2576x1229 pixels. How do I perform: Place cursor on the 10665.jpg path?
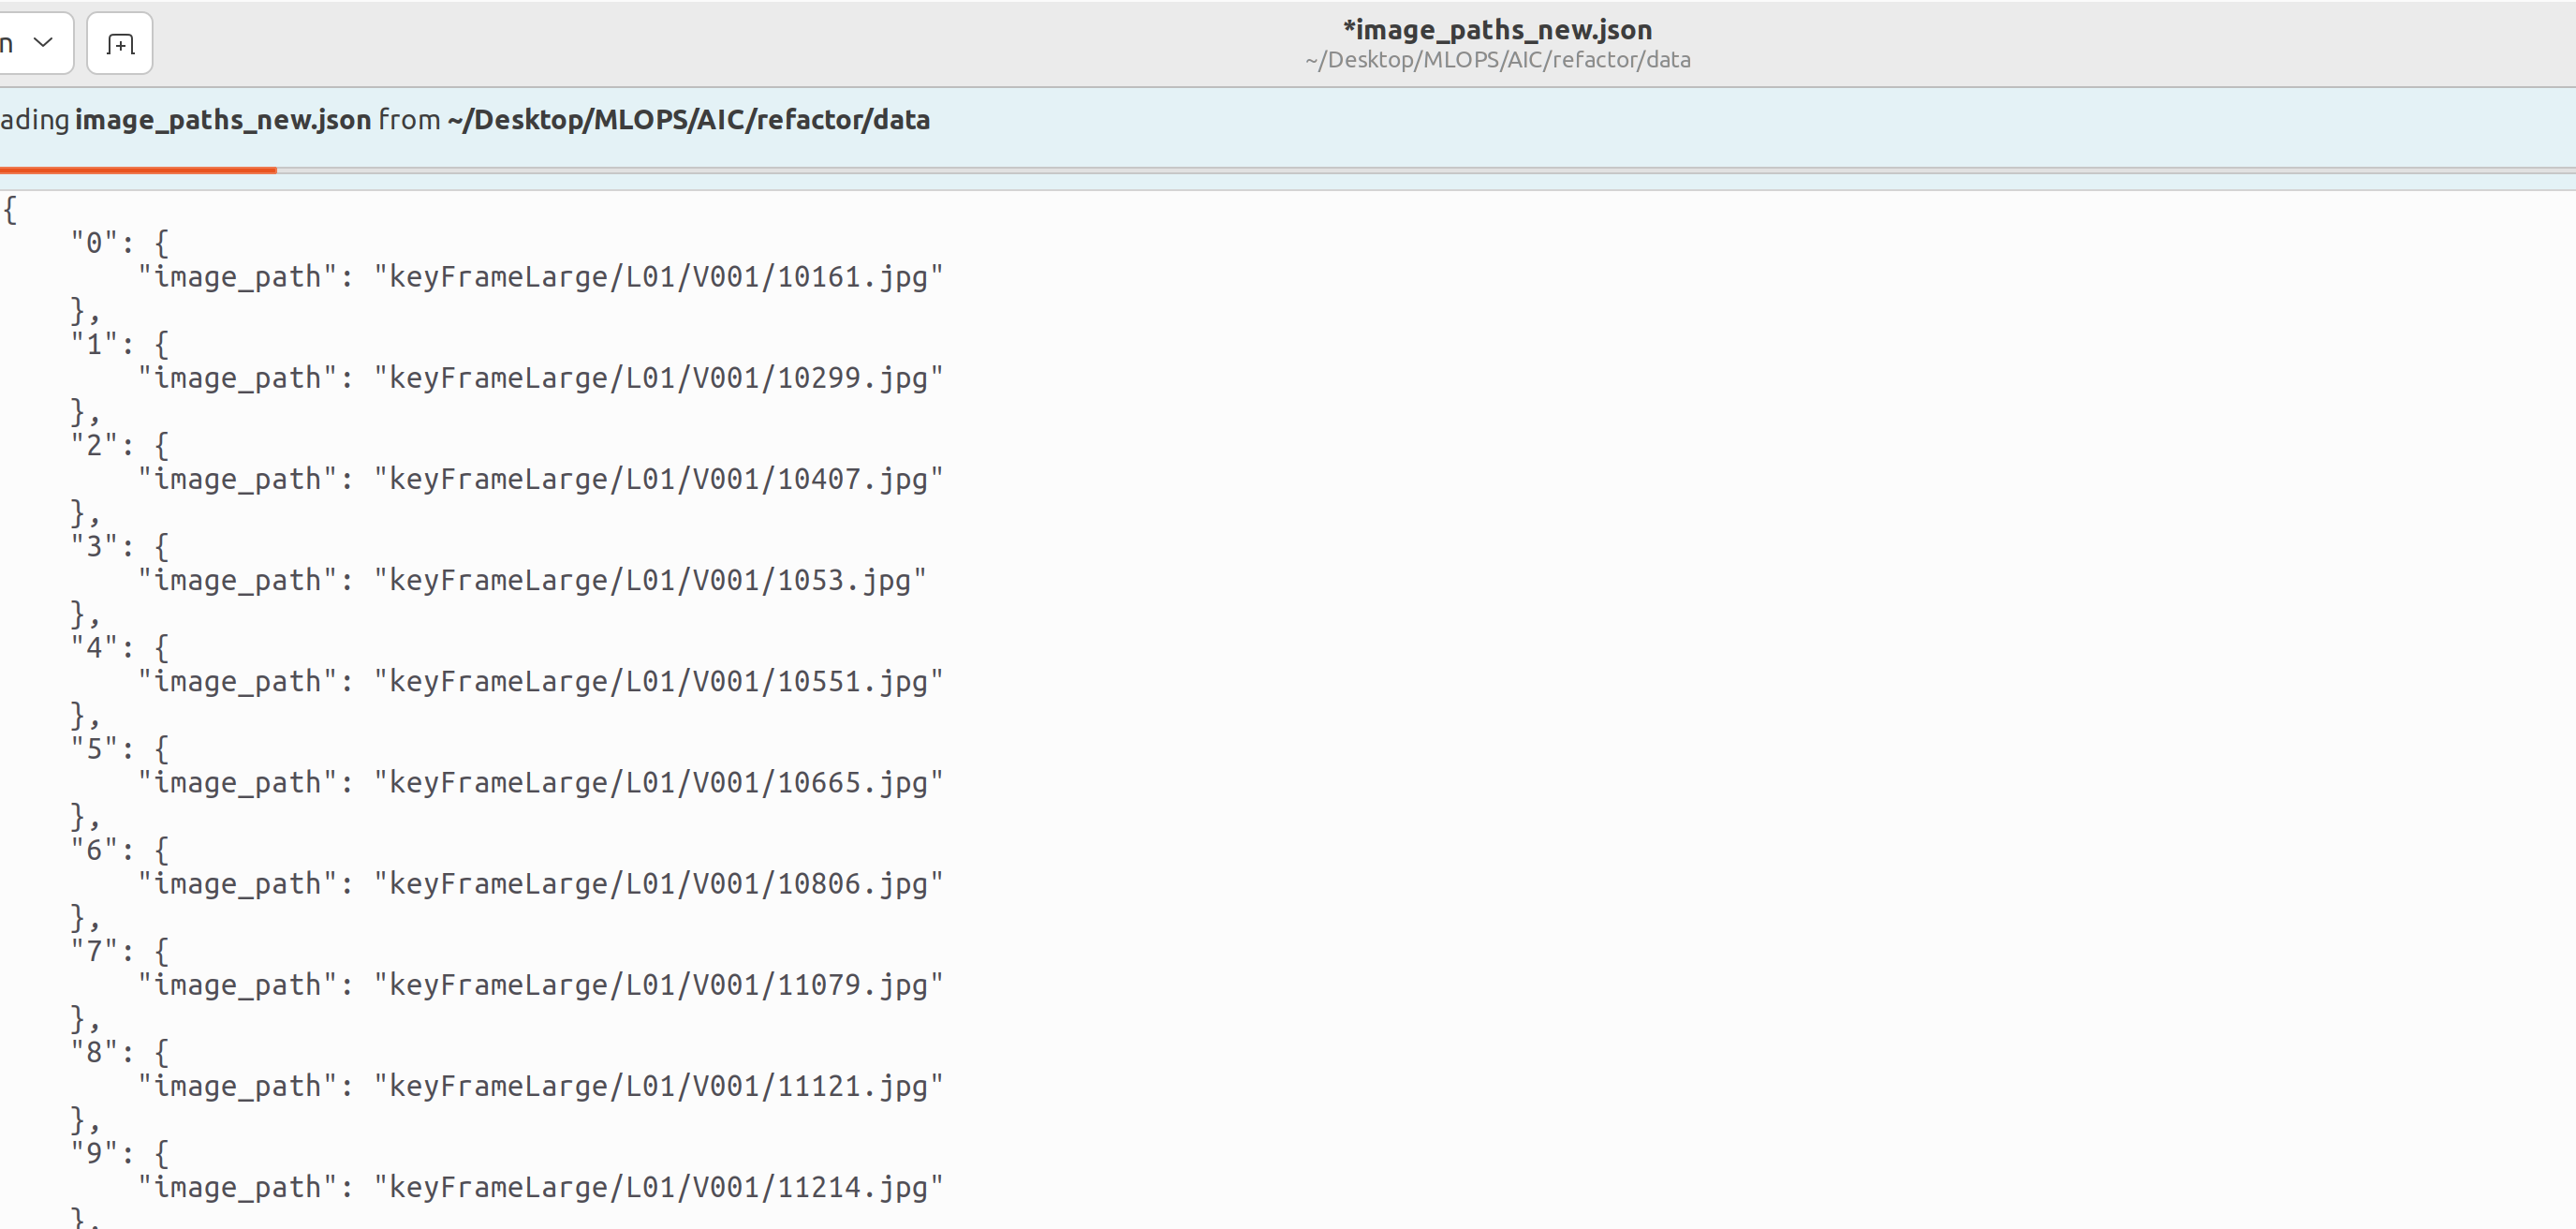click(x=657, y=783)
